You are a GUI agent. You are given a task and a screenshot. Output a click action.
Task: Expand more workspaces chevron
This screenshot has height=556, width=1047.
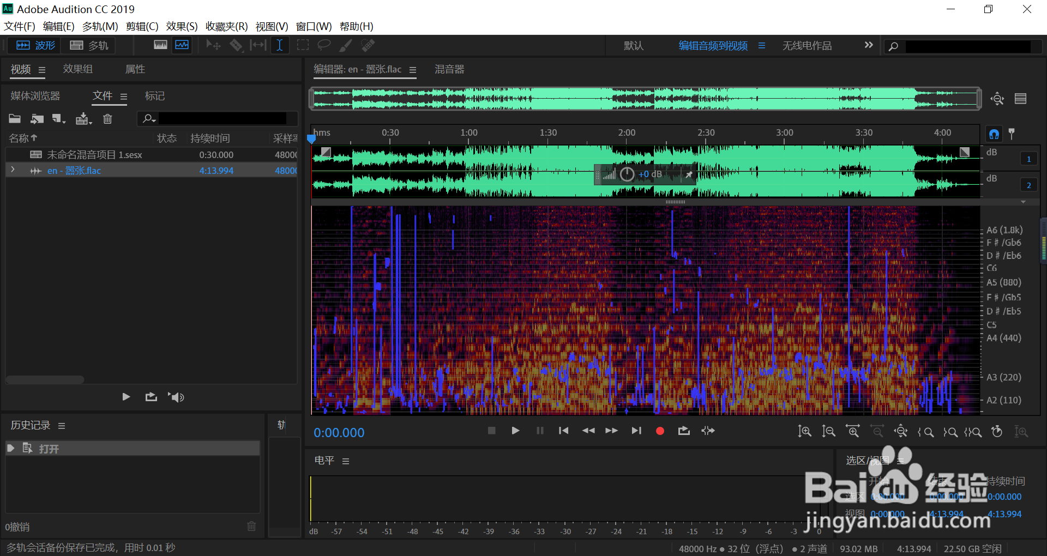coord(869,45)
